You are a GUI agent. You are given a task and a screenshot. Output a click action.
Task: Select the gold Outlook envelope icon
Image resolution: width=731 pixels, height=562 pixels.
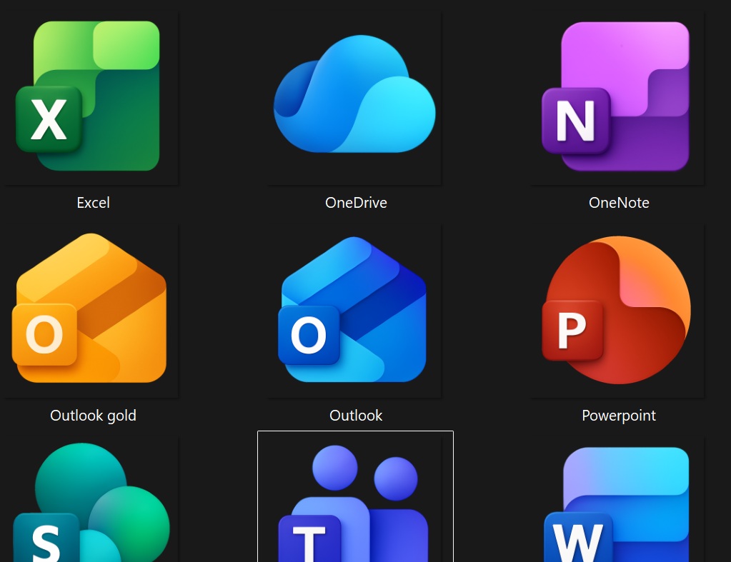click(89, 308)
